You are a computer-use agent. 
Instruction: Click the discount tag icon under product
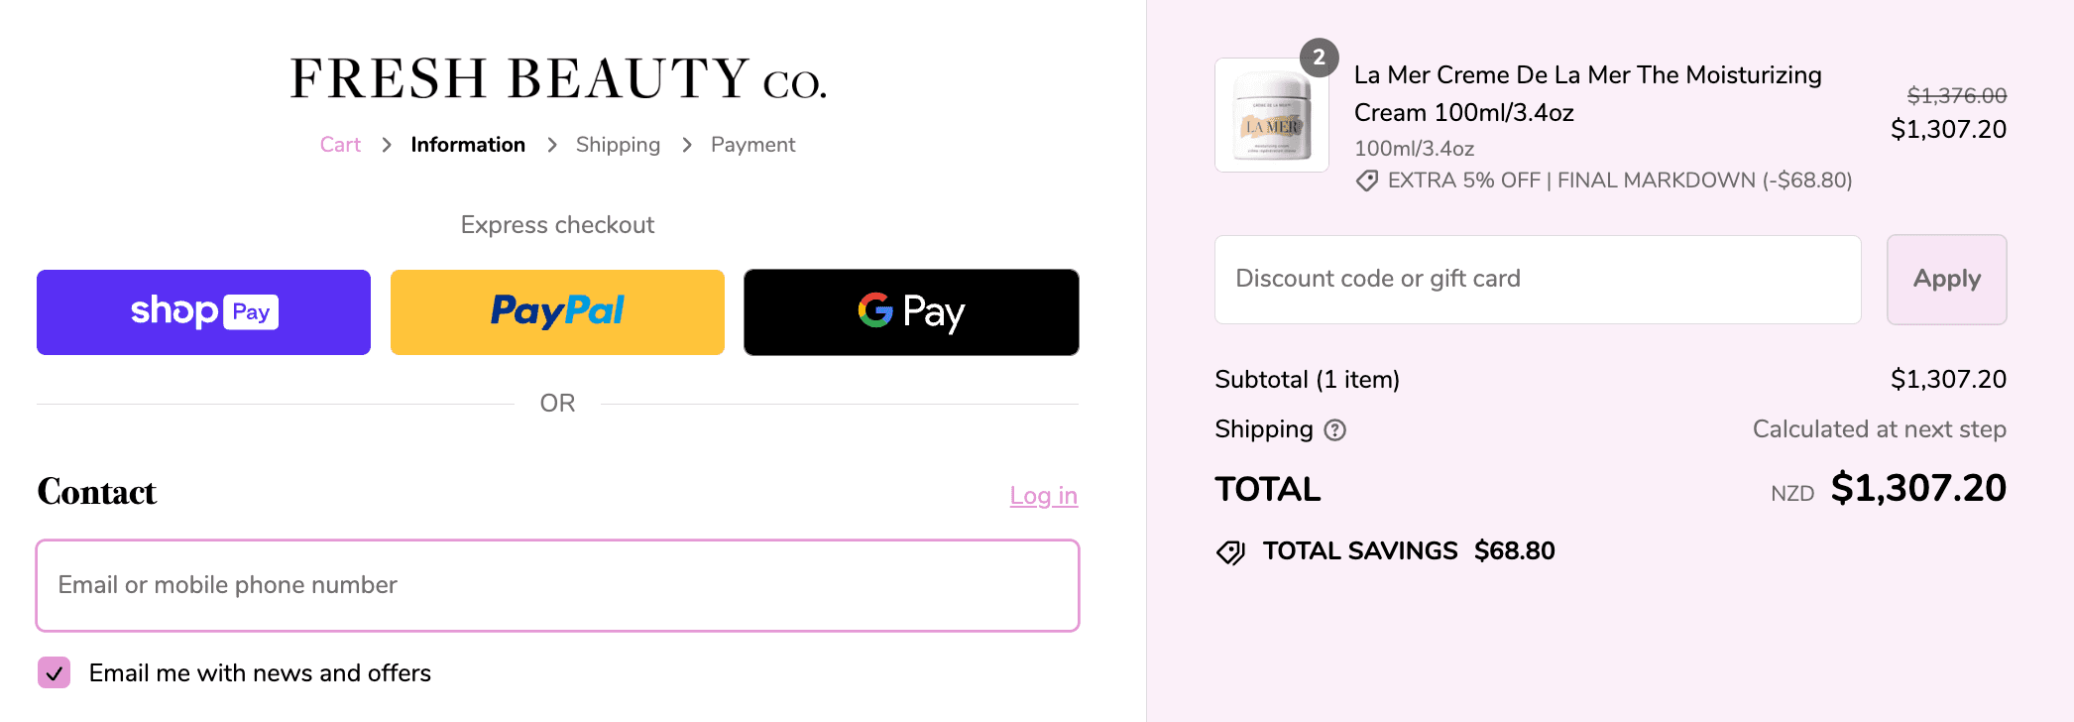tap(1367, 180)
